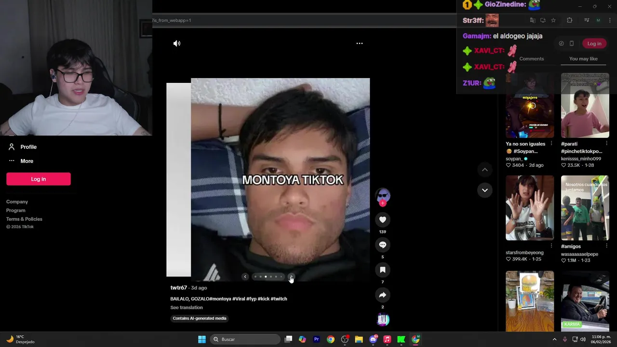Click the #twitch hashtag in caption

(279, 299)
